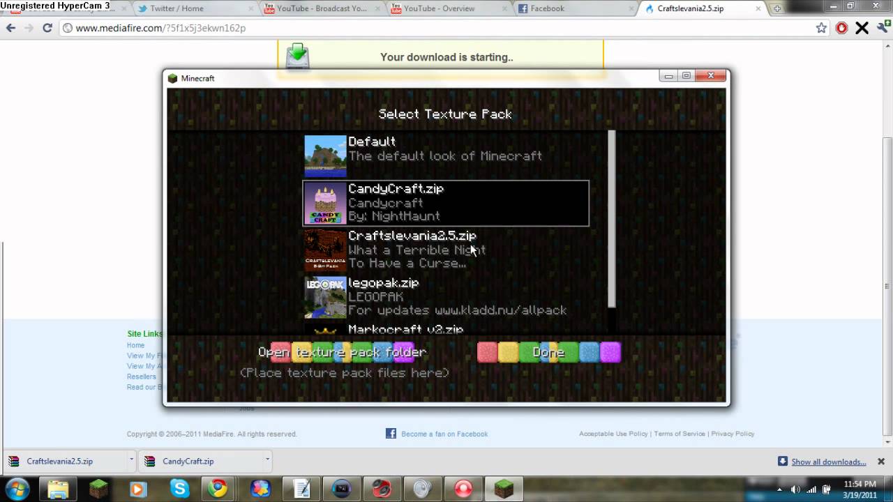Click the taskbar clock 11:54 PM
893x502 pixels.
coord(860,489)
